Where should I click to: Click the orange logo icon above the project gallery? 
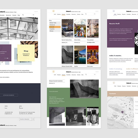tap(54, 11)
